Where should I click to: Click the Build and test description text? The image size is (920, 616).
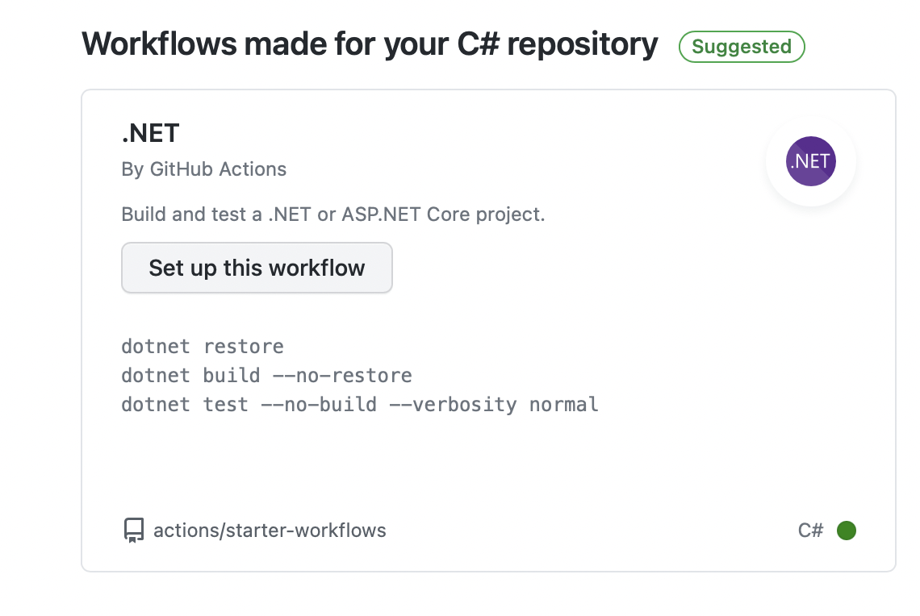[x=332, y=214]
